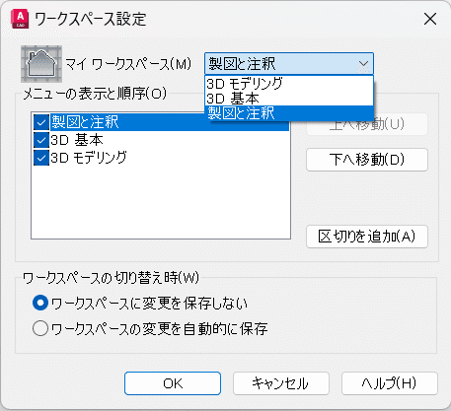The width and height of the screenshot is (451, 411).
Task: Open help with the ヘルプ(H) button
Action: [390, 383]
